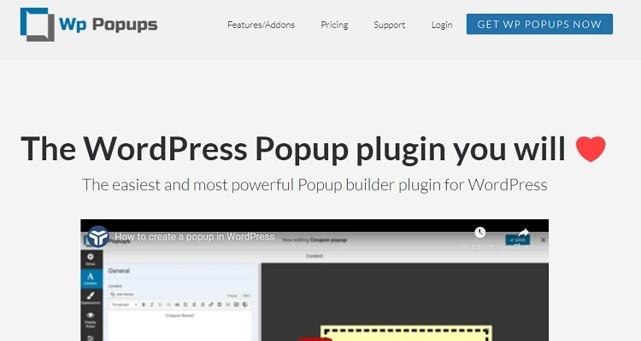Image resolution: width=641 pixels, height=341 pixels.
Task: Click the Wp Popups logo
Action: [x=89, y=25]
